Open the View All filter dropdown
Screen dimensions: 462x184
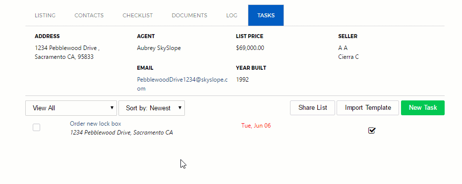click(71, 108)
